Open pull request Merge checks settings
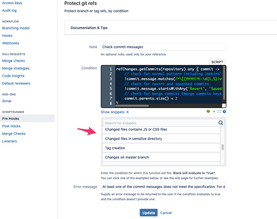The image size is (277, 219). (x=13, y=61)
